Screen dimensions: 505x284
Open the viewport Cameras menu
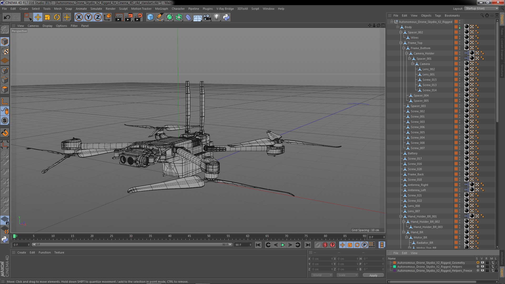[x=33, y=26]
